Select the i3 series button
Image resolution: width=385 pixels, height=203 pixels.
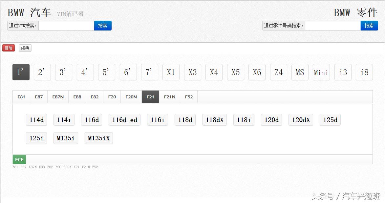point(343,72)
